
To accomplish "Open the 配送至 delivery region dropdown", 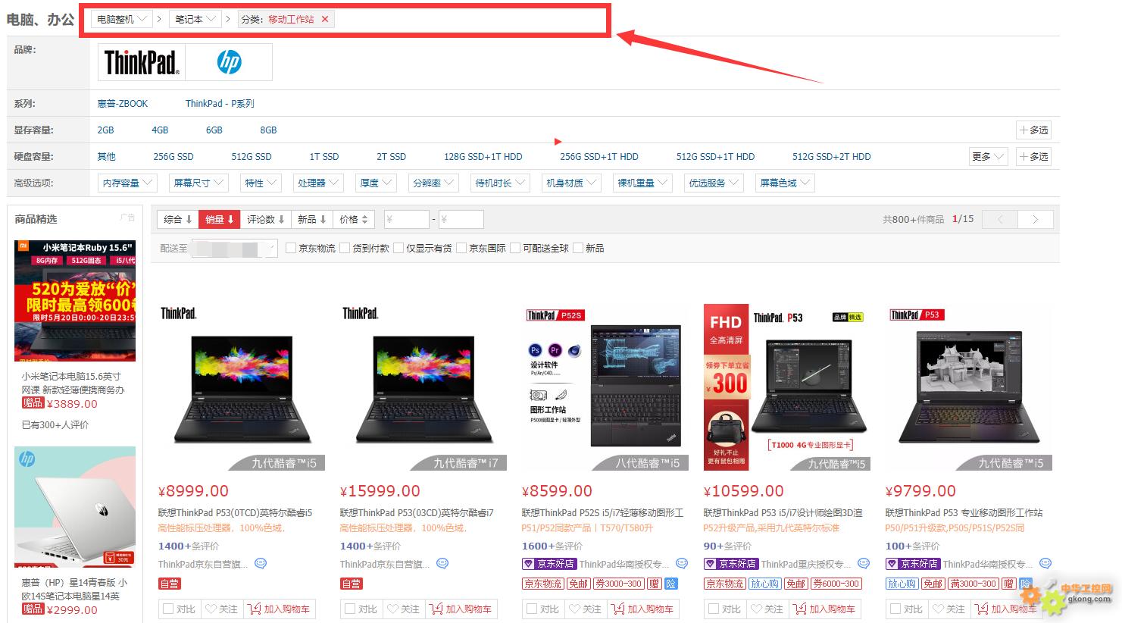I will pyautogui.click(x=235, y=248).
